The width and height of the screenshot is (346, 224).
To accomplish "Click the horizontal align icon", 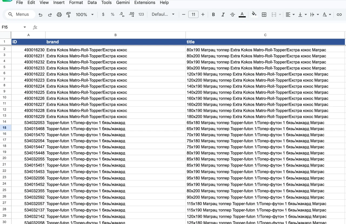I will tap(288, 15).
